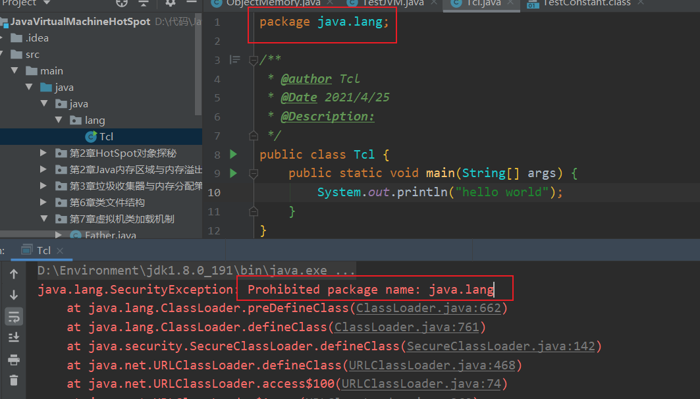Click the Down the stack trace arrow
This screenshot has height=399, width=700.
tap(14, 294)
